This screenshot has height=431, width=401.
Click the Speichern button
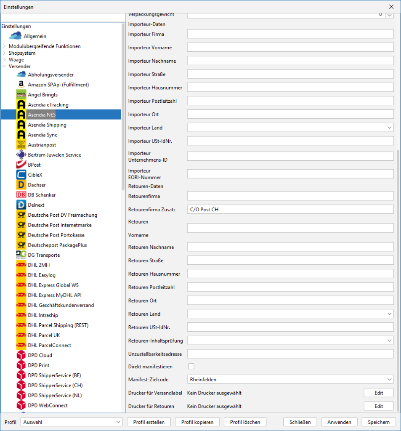[379, 422]
